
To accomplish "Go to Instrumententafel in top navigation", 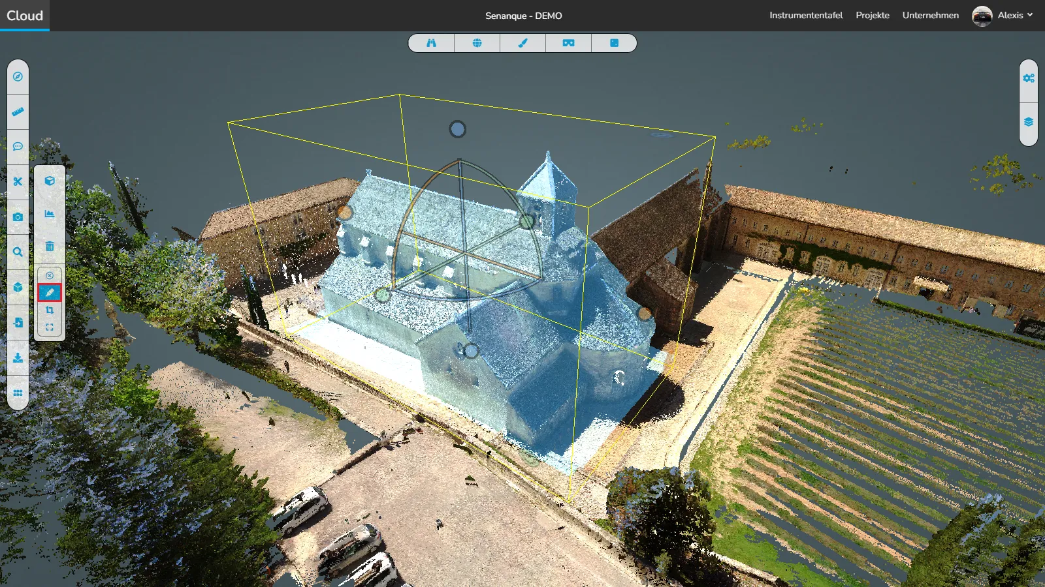I will pyautogui.click(x=806, y=16).
